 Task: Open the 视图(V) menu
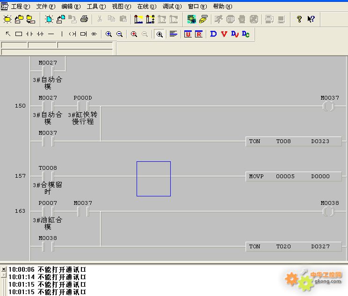(122, 7)
